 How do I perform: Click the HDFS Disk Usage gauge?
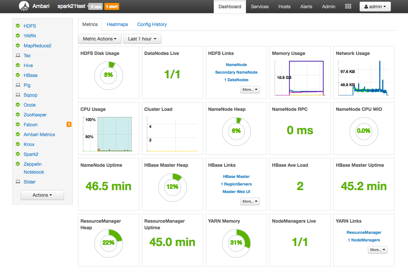point(109,76)
